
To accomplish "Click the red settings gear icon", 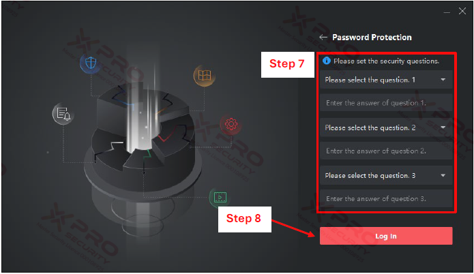I will [x=231, y=124].
